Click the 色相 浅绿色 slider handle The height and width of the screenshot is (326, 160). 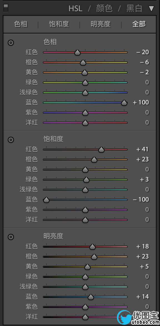pos(85,93)
